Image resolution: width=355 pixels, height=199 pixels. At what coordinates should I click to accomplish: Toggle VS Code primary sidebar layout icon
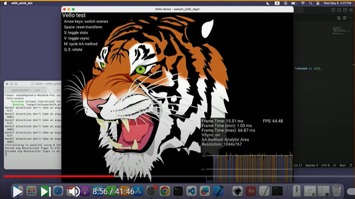333,10
